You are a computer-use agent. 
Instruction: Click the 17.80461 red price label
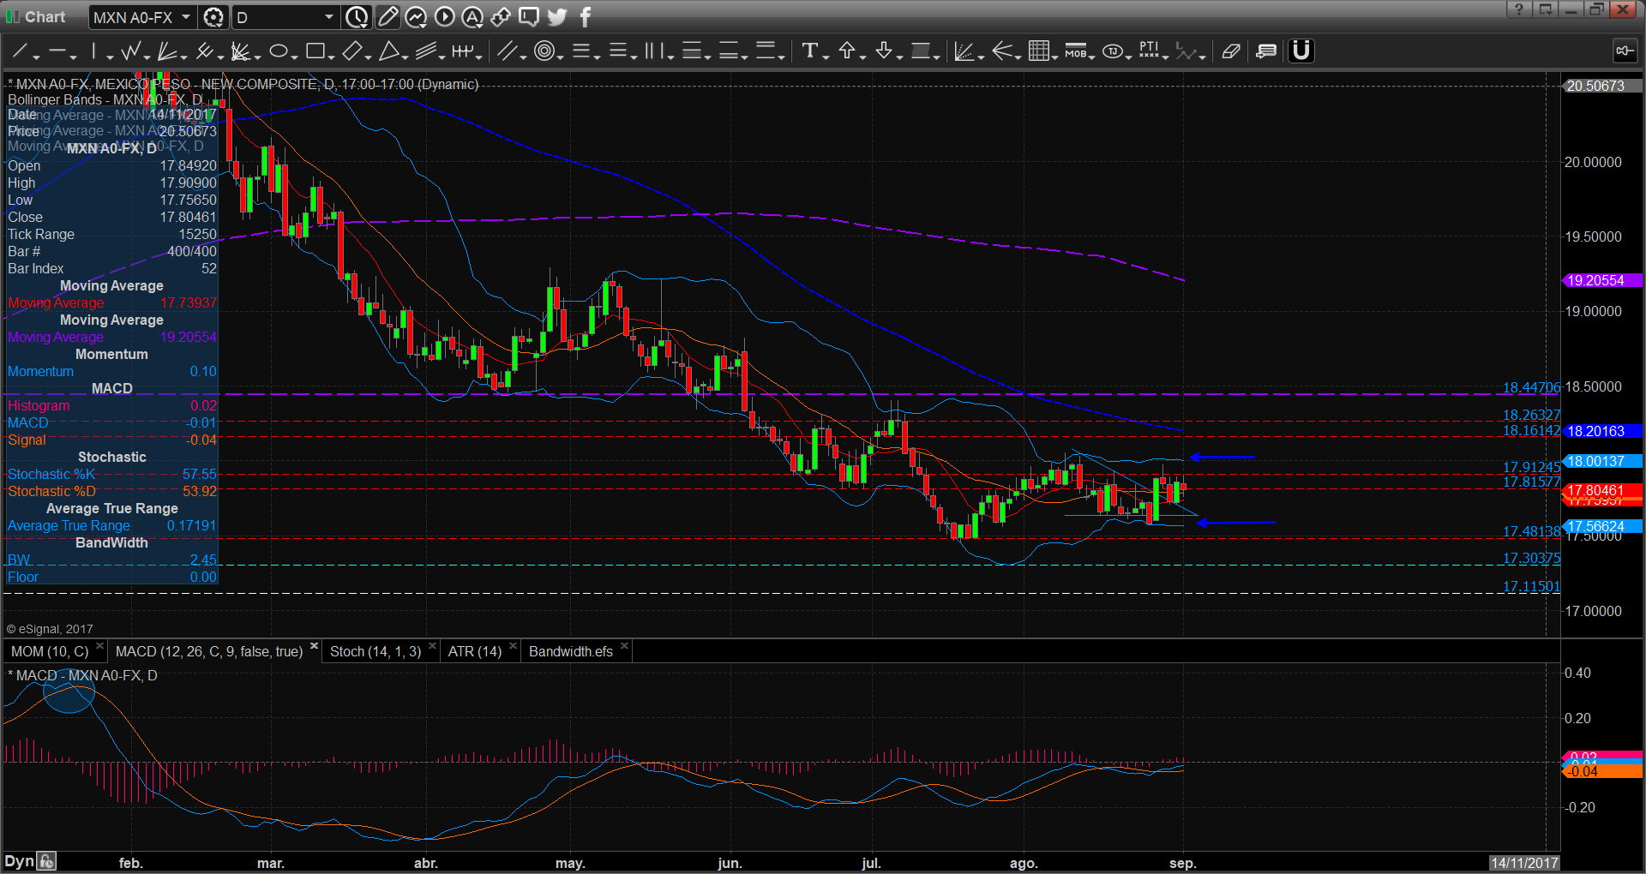click(x=1601, y=490)
